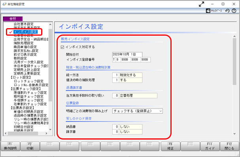Toggle インボイス対応する checkbox
The height and width of the screenshot is (157, 240).
[62, 47]
